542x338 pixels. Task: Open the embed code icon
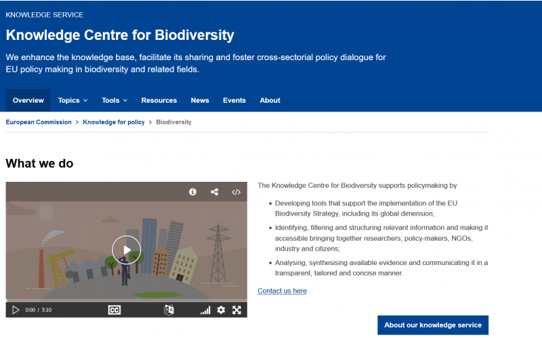236,192
